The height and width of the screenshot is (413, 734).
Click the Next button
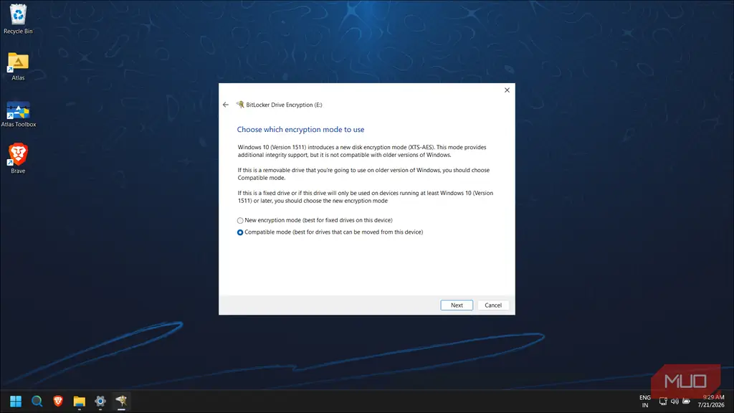[x=457, y=305]
